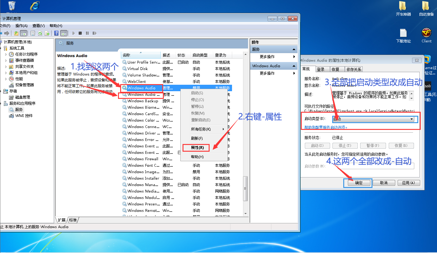
Task: Open 所有任务(K) submenu in context menu
Action: coord(204,129)
